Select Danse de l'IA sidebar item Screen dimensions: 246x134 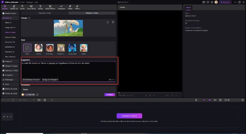pyautogui.click(x=10, y=42)
